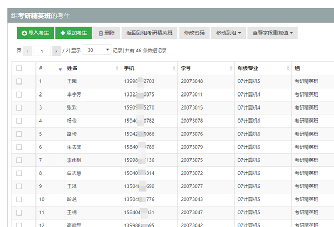
Task: Click the page number input field
Action: pyautogui.click(x=42, y=51)
